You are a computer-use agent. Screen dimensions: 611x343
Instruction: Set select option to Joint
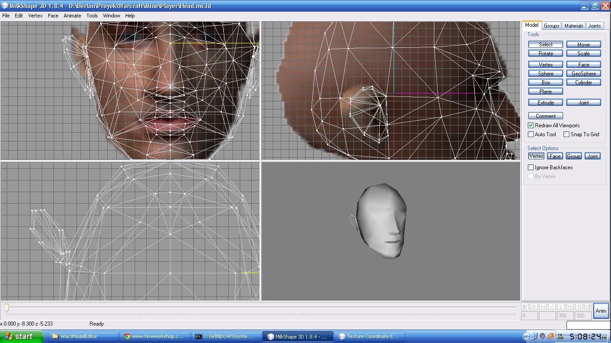pyautogui.click(x=593, y=156)
